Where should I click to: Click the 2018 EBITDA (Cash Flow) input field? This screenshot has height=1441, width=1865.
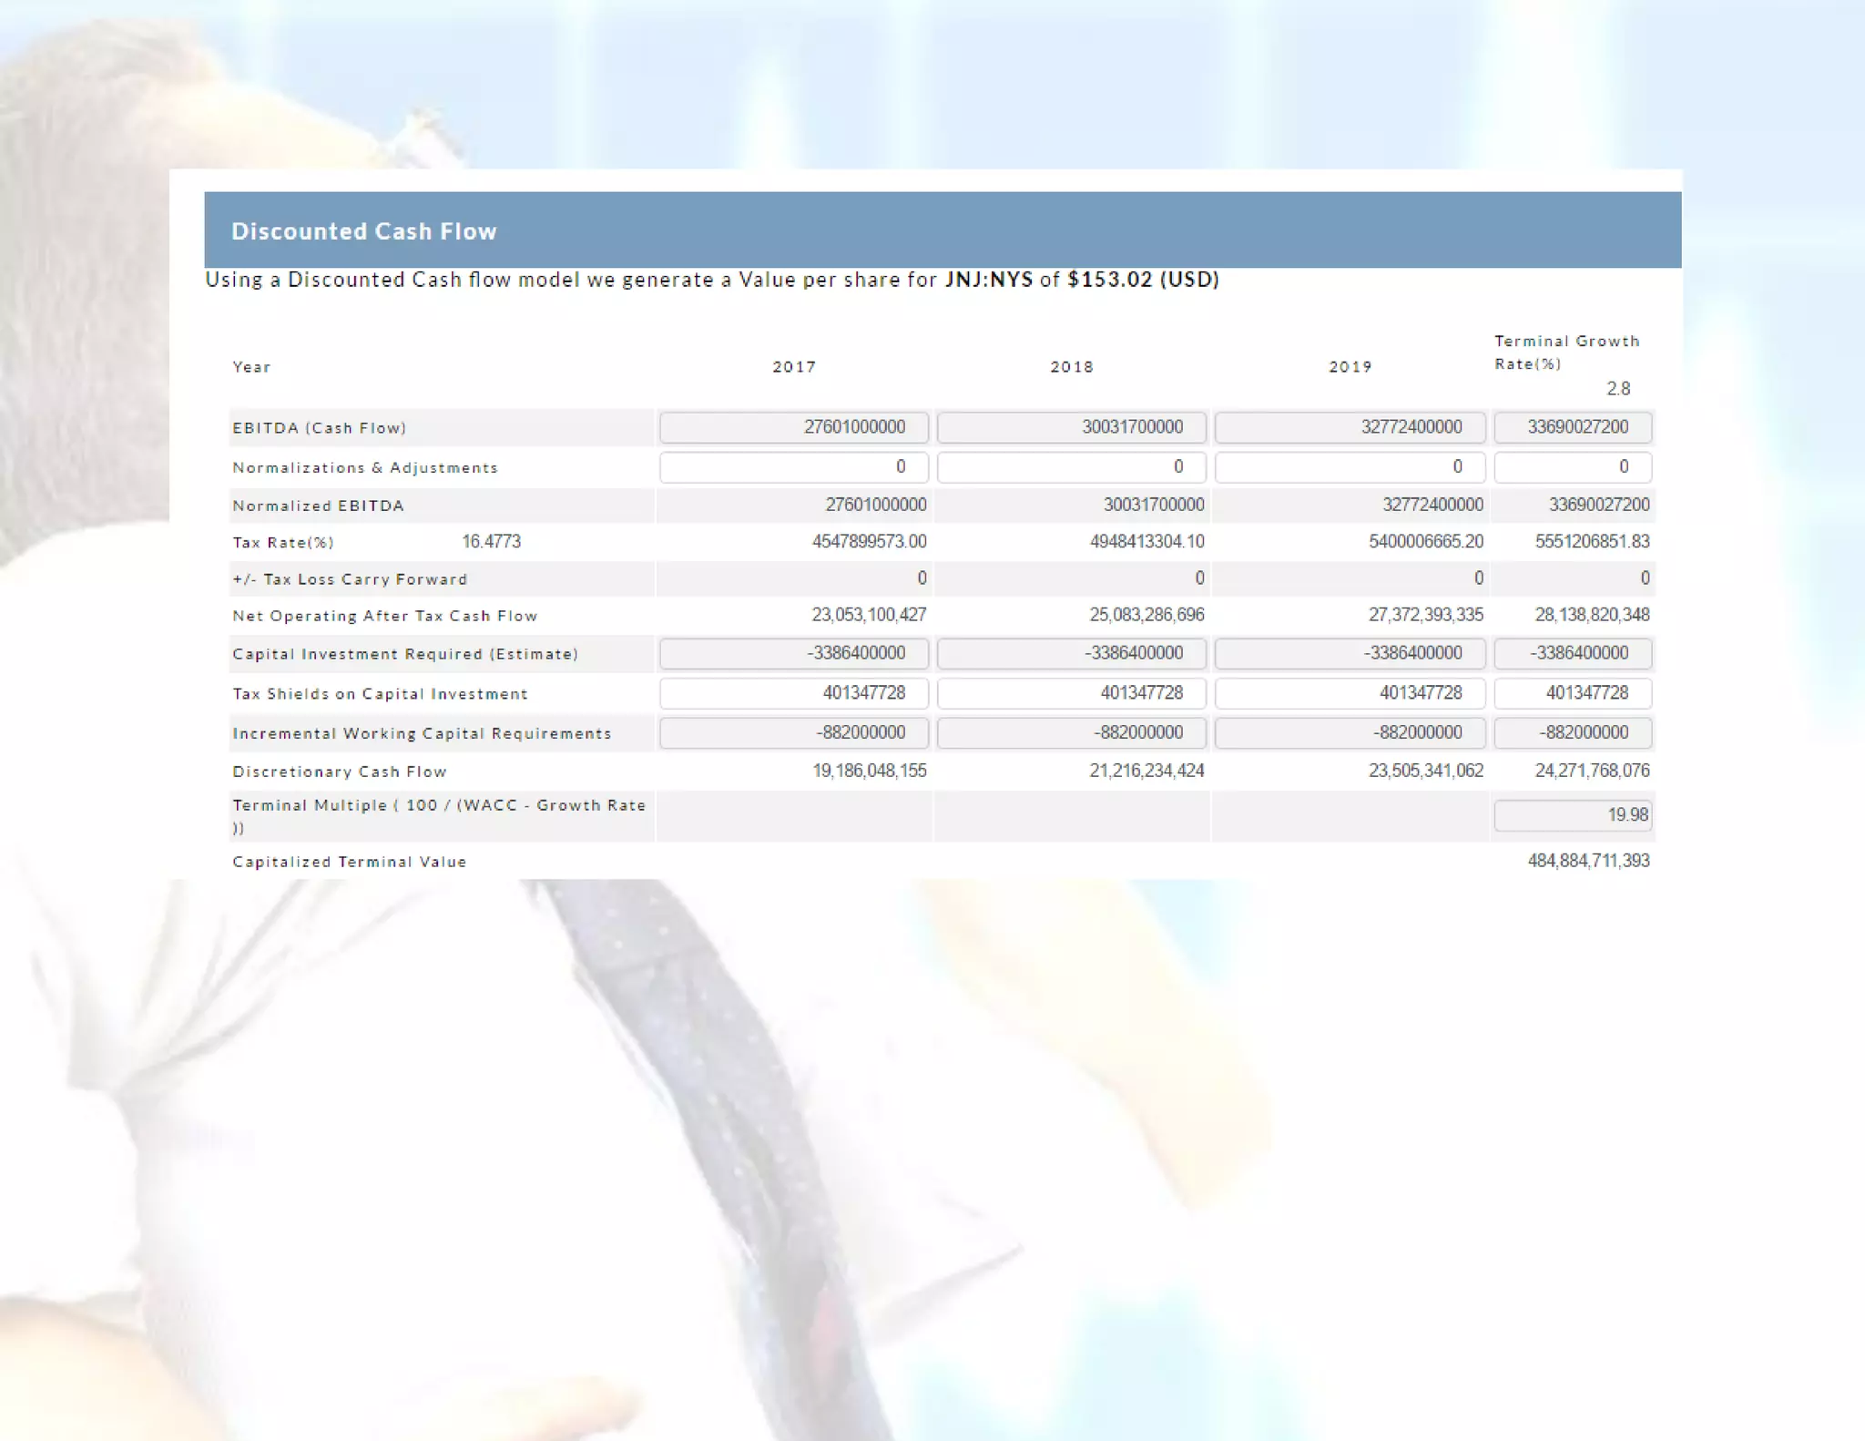pos(1071,427)
